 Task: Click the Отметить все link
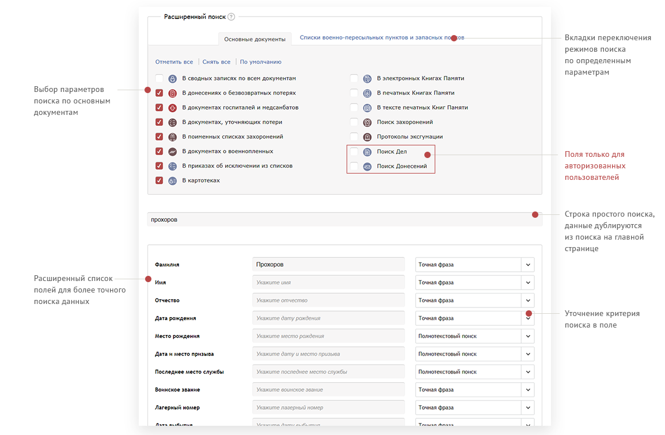coord(174,62)
